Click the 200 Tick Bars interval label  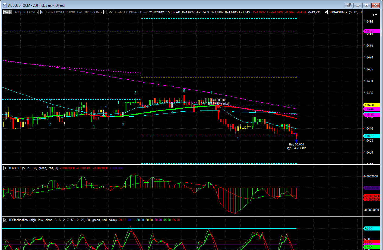93,12
